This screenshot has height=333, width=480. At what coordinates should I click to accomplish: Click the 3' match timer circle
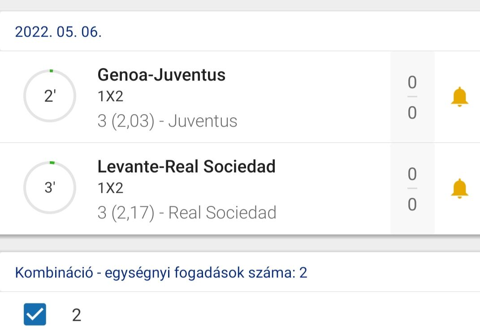pos(50,188)
